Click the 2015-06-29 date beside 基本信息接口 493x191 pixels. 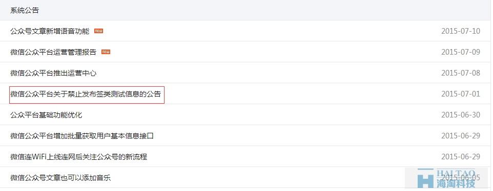461,136
